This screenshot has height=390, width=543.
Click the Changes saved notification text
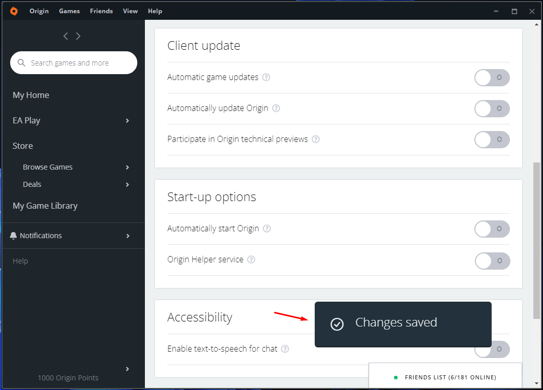(396, 322)
